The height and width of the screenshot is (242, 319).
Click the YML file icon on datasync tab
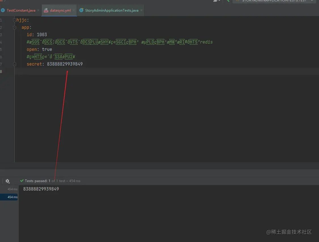(46, 10)
